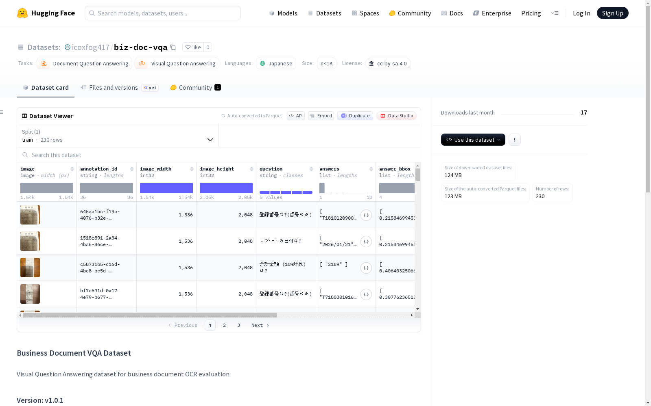Click the horizontal scrollbar of the dataset table
Viewport: 651px width, 406px height.
click(150, 315)
